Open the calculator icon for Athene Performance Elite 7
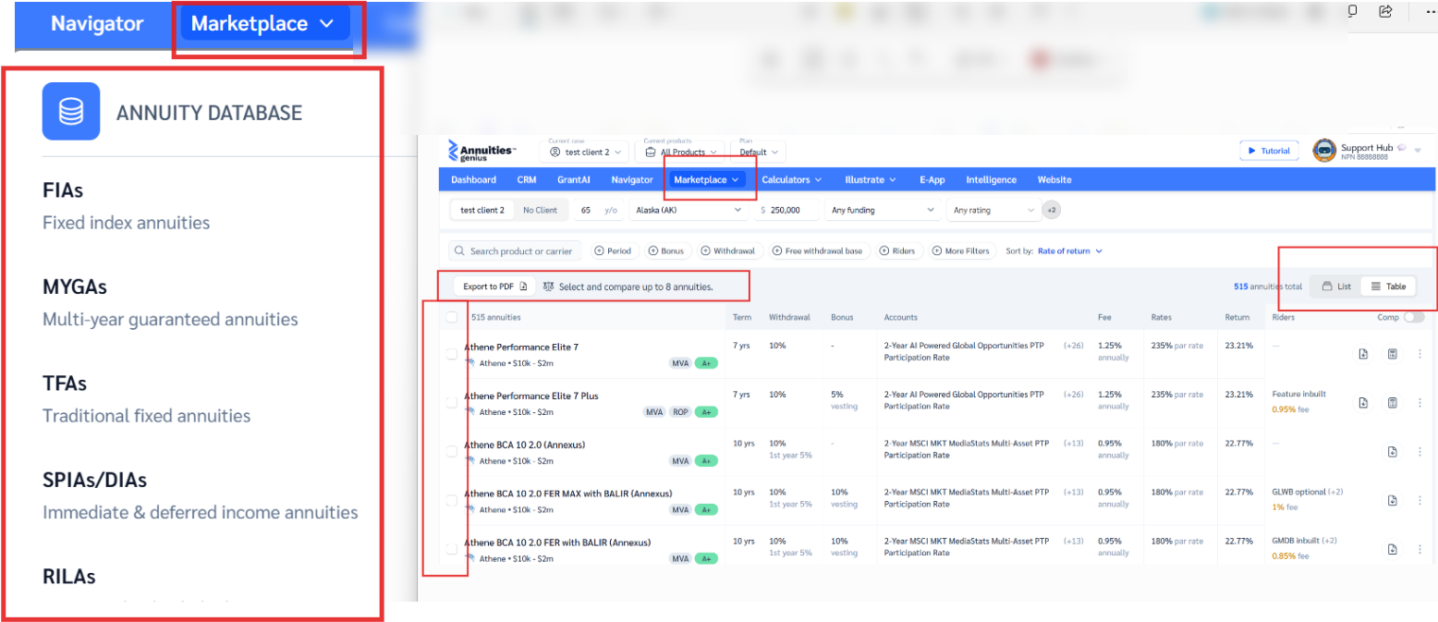This screenshot has width=1438, height=622. [x=1392, y=353]
